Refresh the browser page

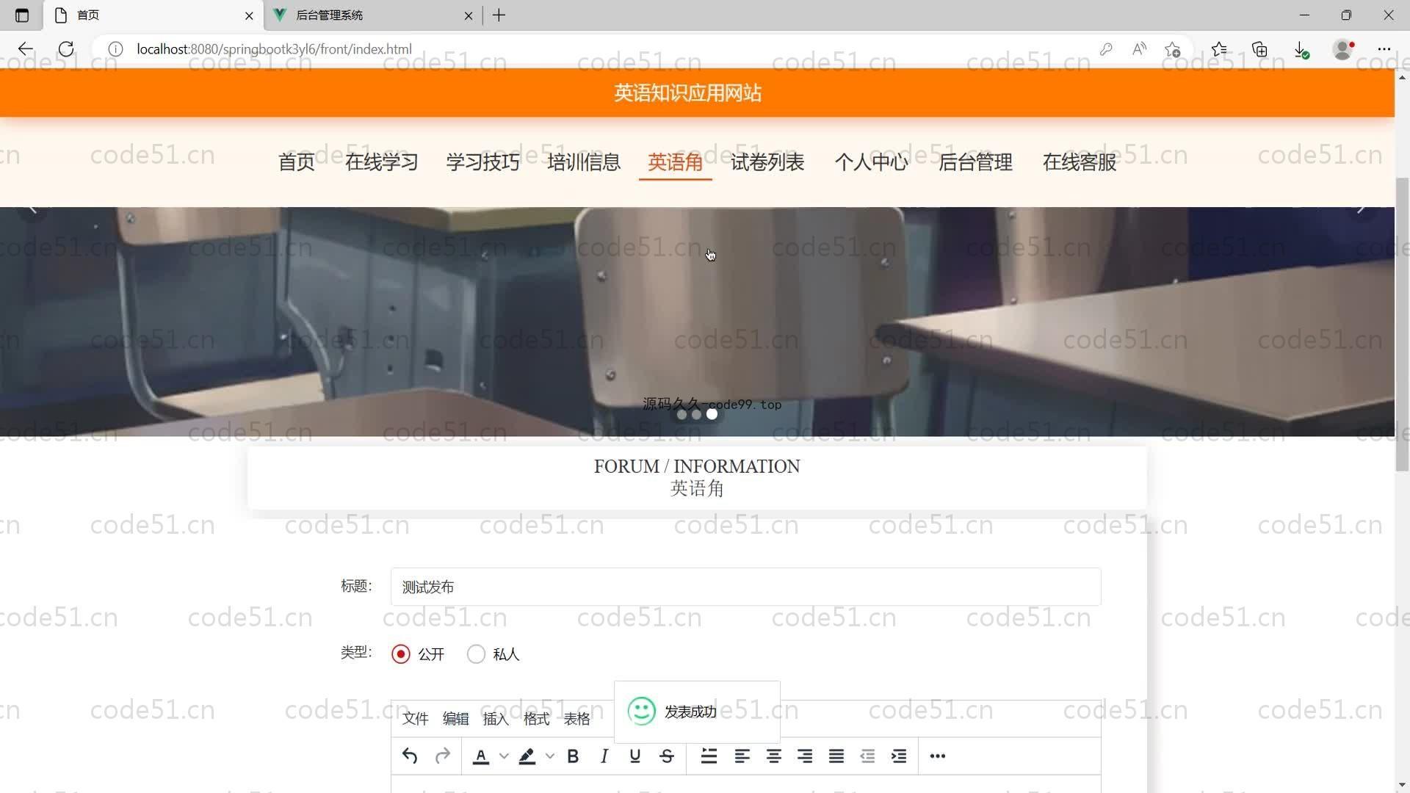[66, 49]
